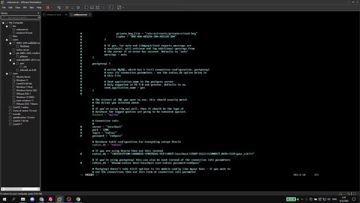This screenshot has width=360, height=203.
Task: Select VMware ESXi 7 Master
Action: tap(27, 104)
